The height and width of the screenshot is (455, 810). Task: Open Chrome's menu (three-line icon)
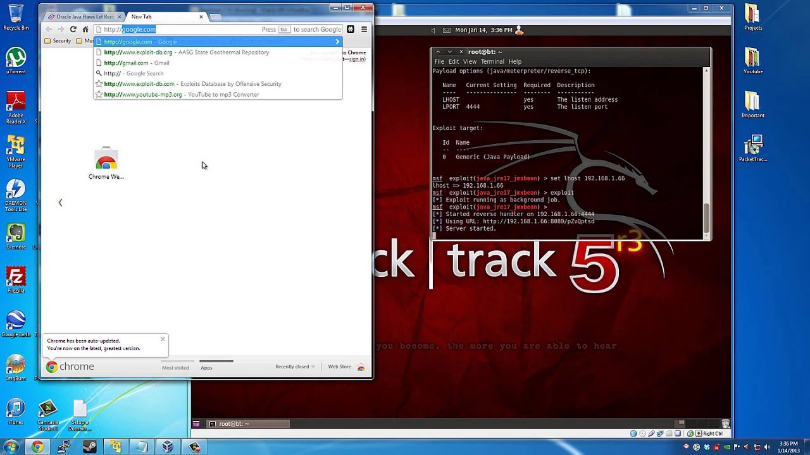click(x=364, y=29)
